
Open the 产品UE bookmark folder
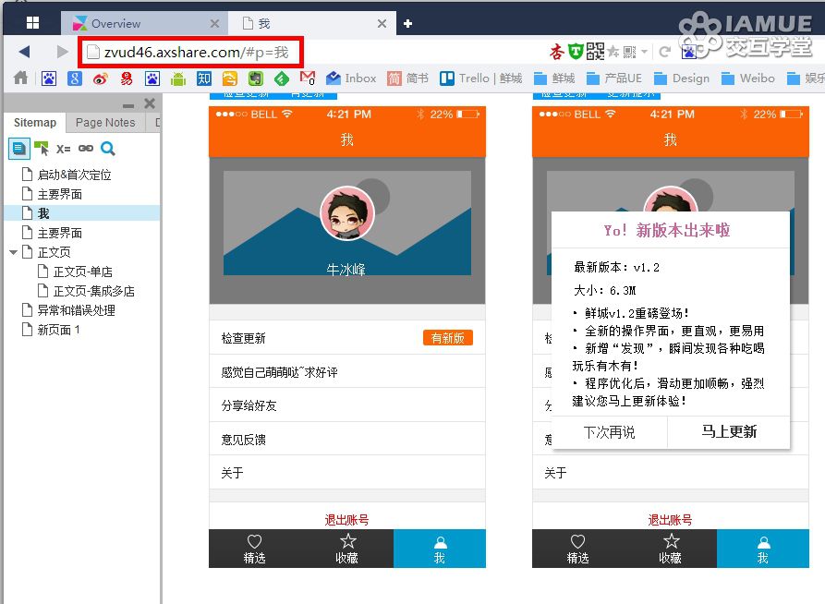614,79
